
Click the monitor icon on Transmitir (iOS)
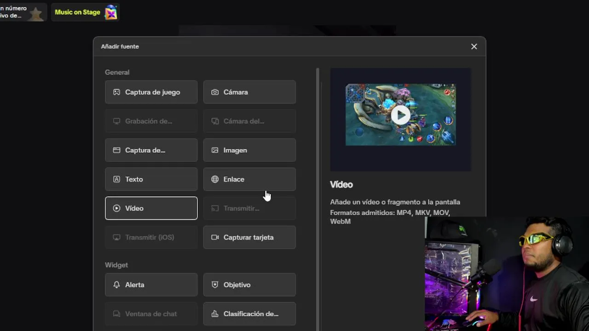click(116, 237)
